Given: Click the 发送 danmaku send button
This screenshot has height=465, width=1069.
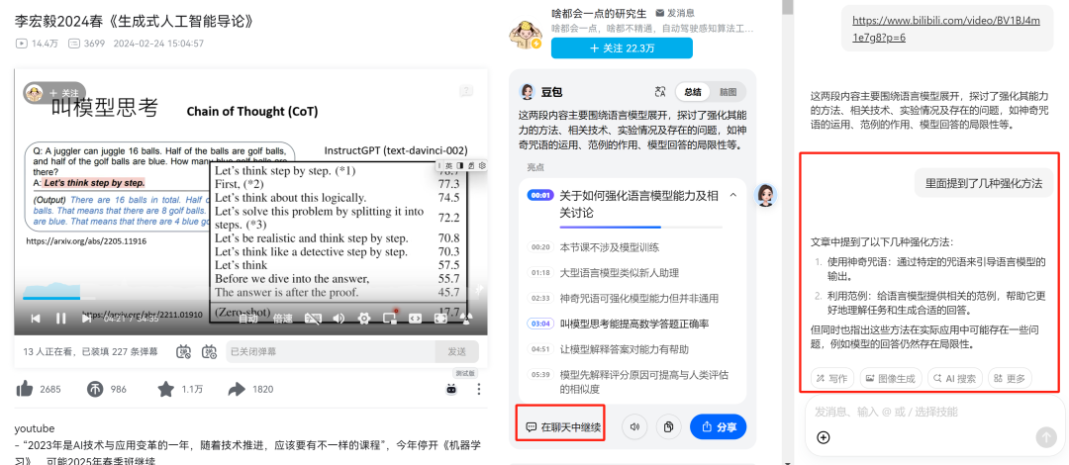Looking at the screenshot, I should (456, 352).
